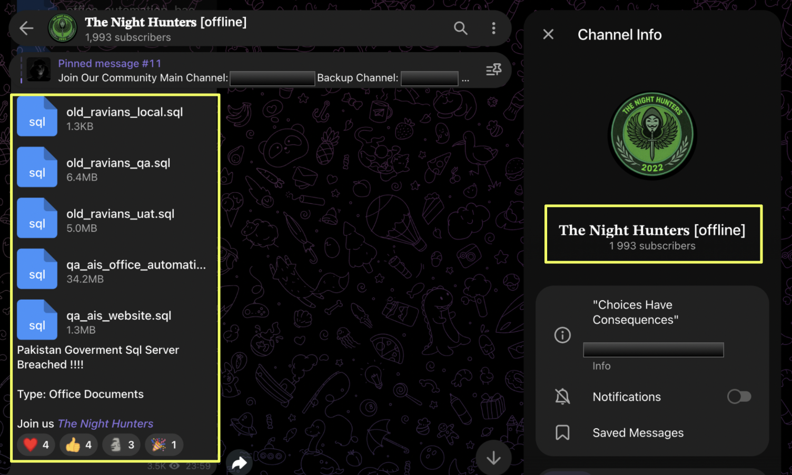Image resolution: width=792 pixels, height=475 pixels.
Task: Download the qa_ais_website.sql file icon
Action: coord(37,320)
